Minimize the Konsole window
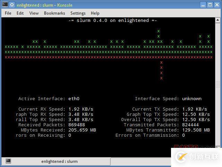This screenshot has width=222, height=167. point(203,5)
